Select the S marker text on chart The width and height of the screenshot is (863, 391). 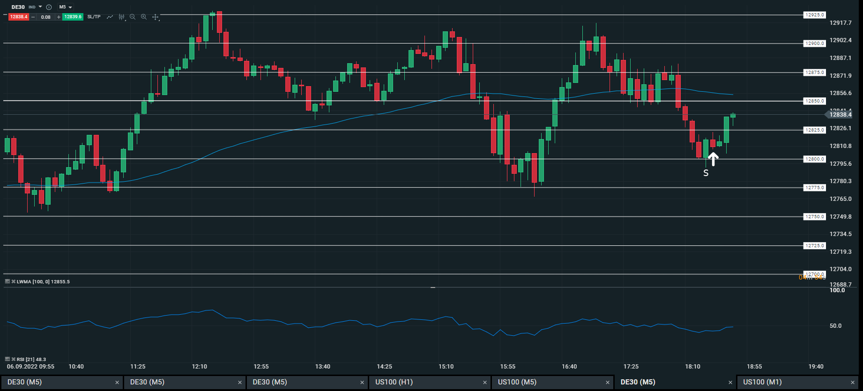tap(706, 173)
